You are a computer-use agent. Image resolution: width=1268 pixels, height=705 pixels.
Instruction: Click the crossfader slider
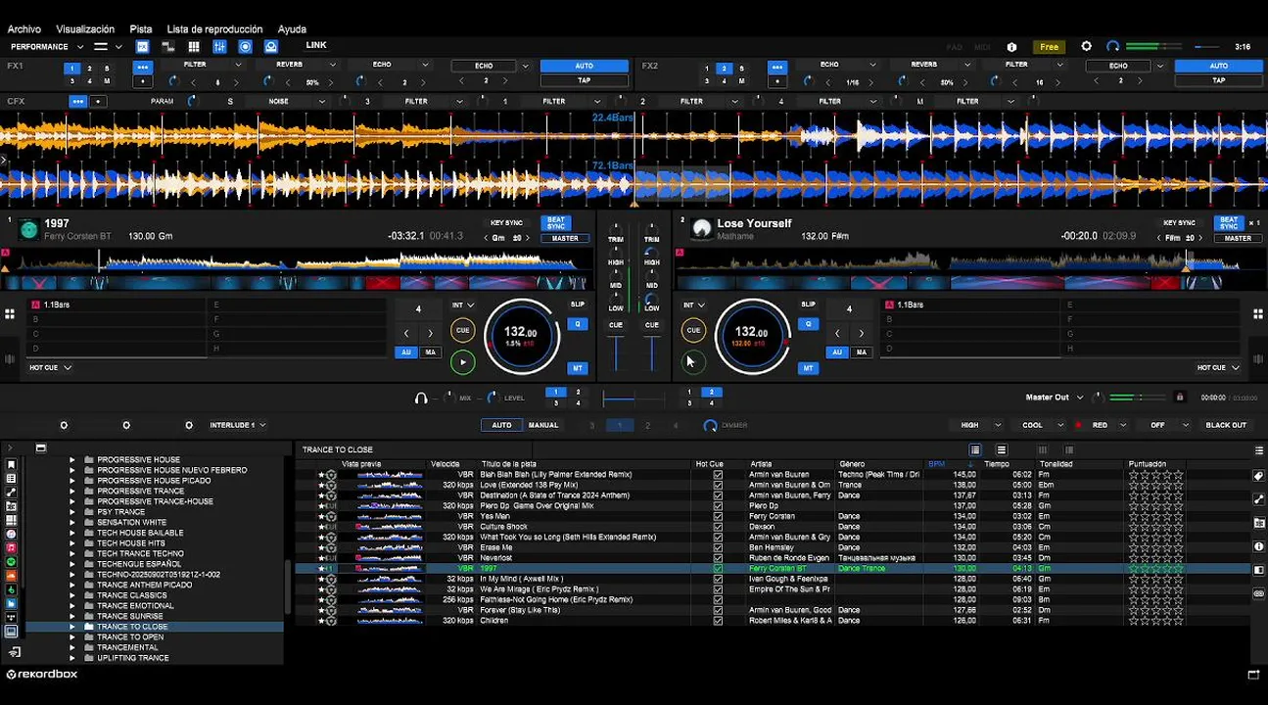[x=633, y=398]
